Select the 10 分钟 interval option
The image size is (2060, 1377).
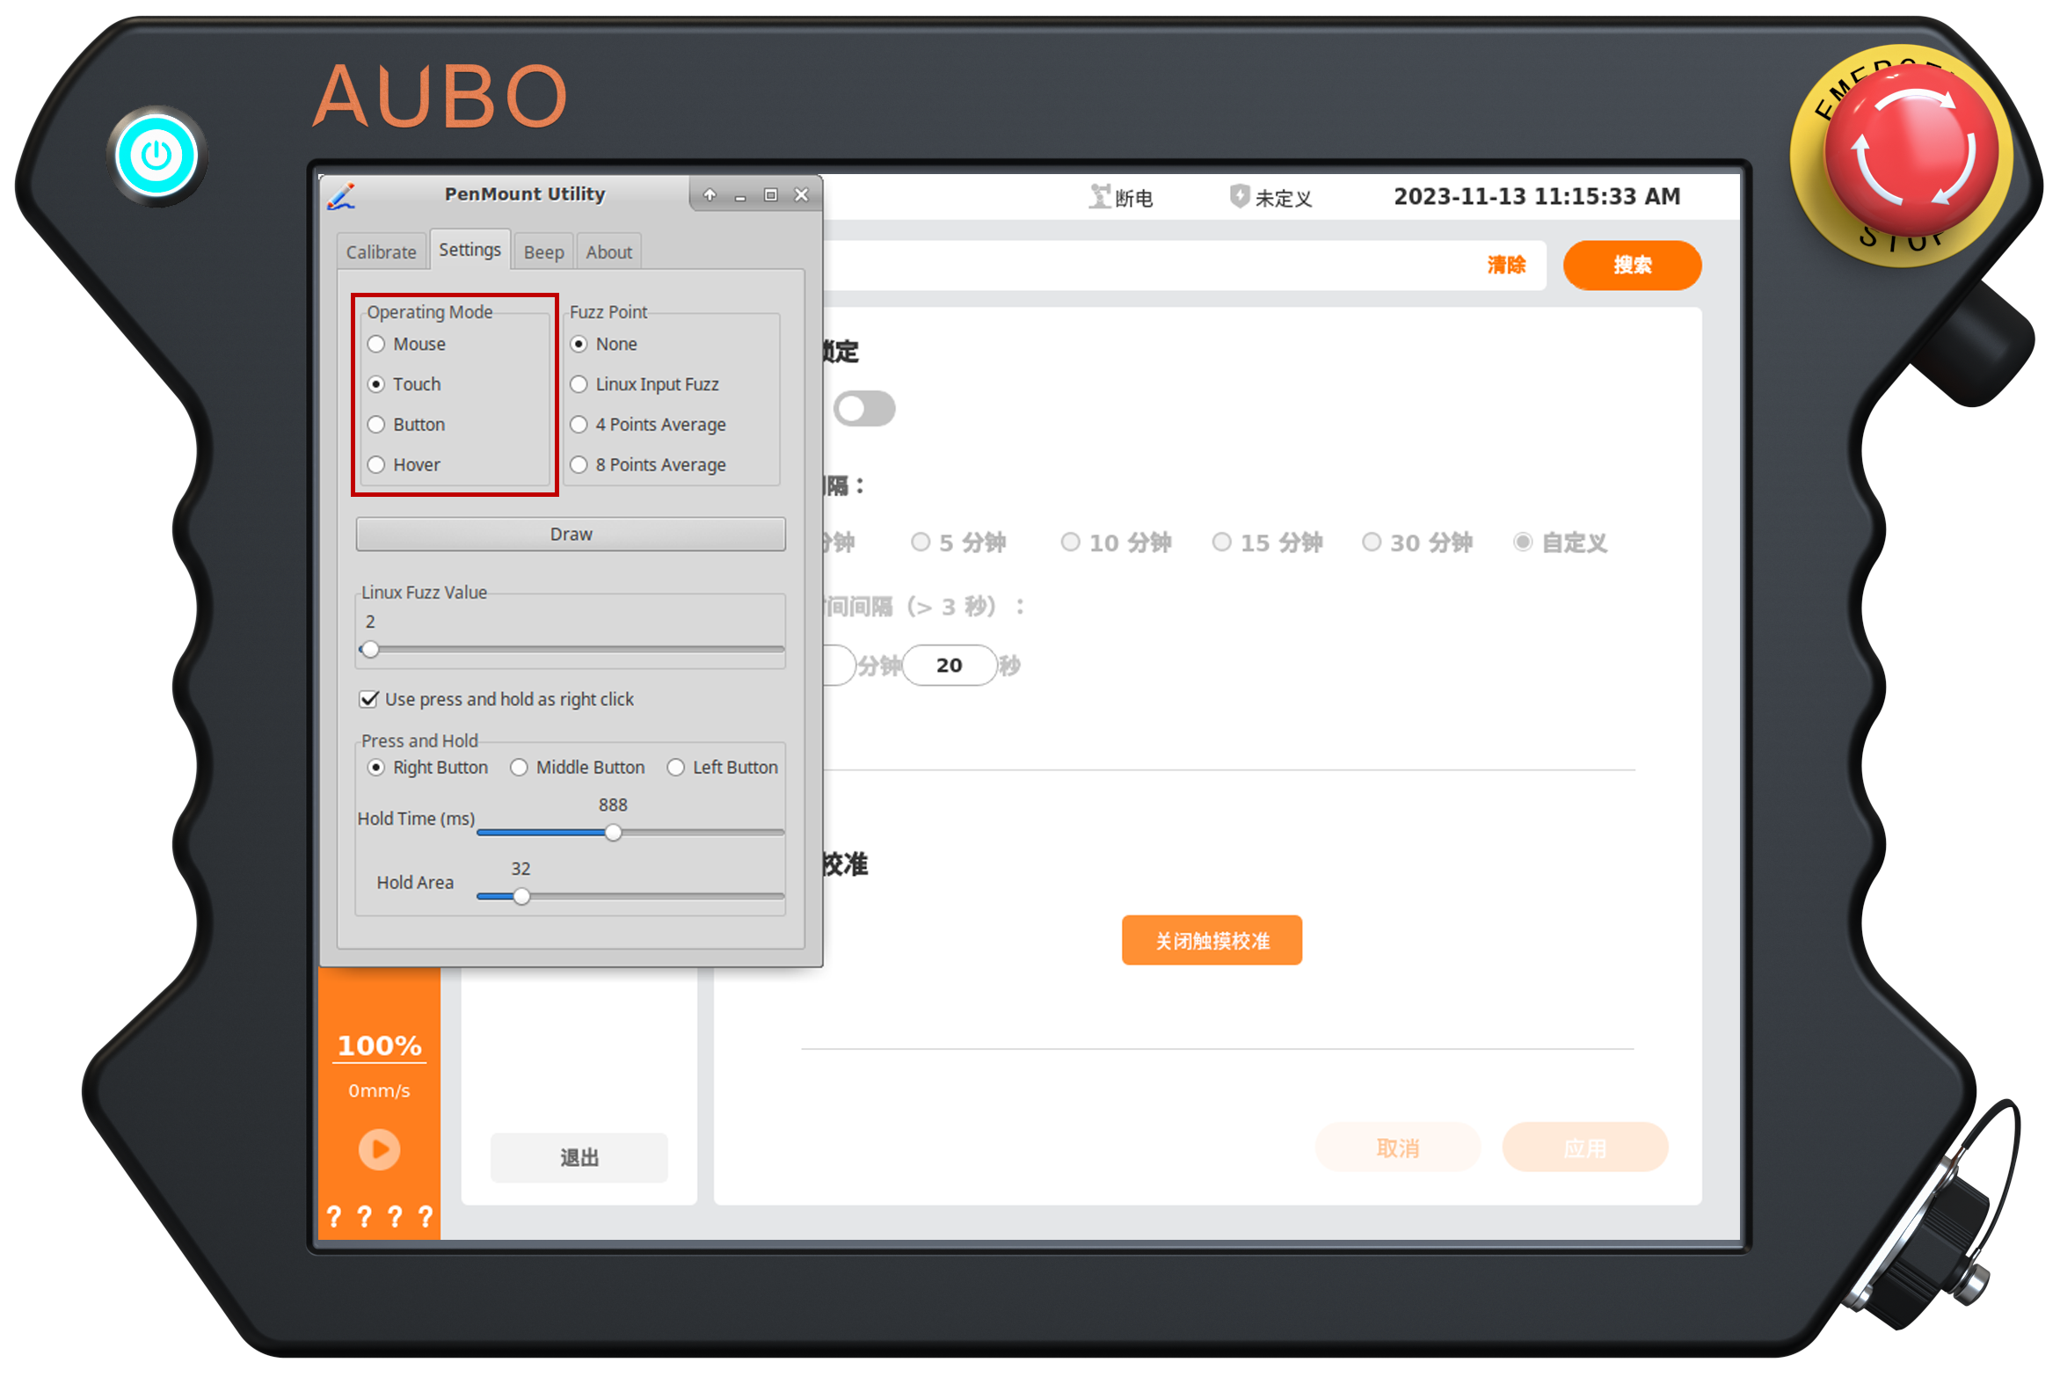click(1116, 543)
